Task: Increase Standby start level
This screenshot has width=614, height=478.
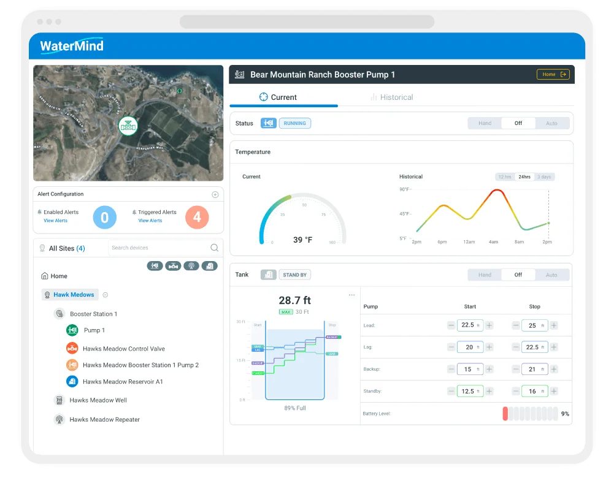Action: tap(489, 391)
